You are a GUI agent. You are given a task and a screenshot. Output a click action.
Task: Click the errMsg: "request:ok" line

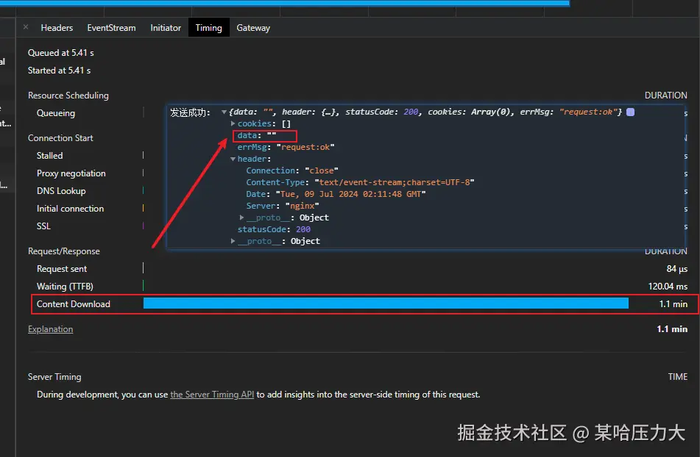pyautogui.click(x=286, y=147)
